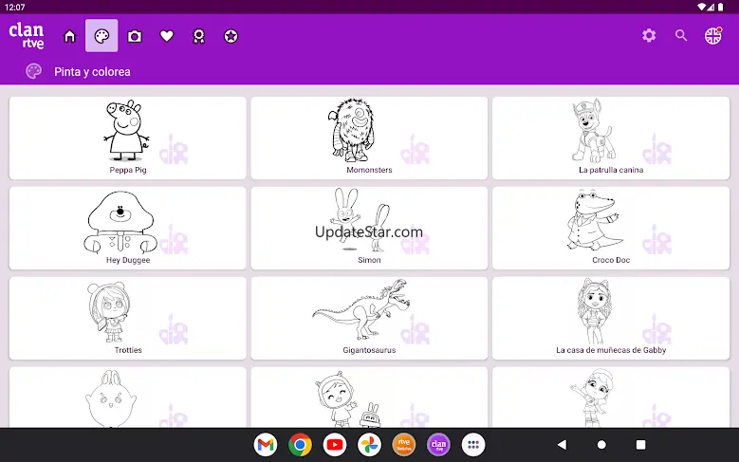
Task: Launch YouTube from the taskbar
Action: (x=335, y=445)
